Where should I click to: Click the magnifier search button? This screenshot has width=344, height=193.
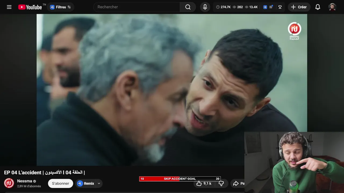(188, 7)
